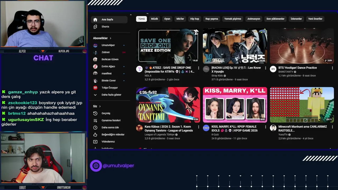
Task: Click the Beğendiğim videolar thumbs-up icon
Action: 95,135
